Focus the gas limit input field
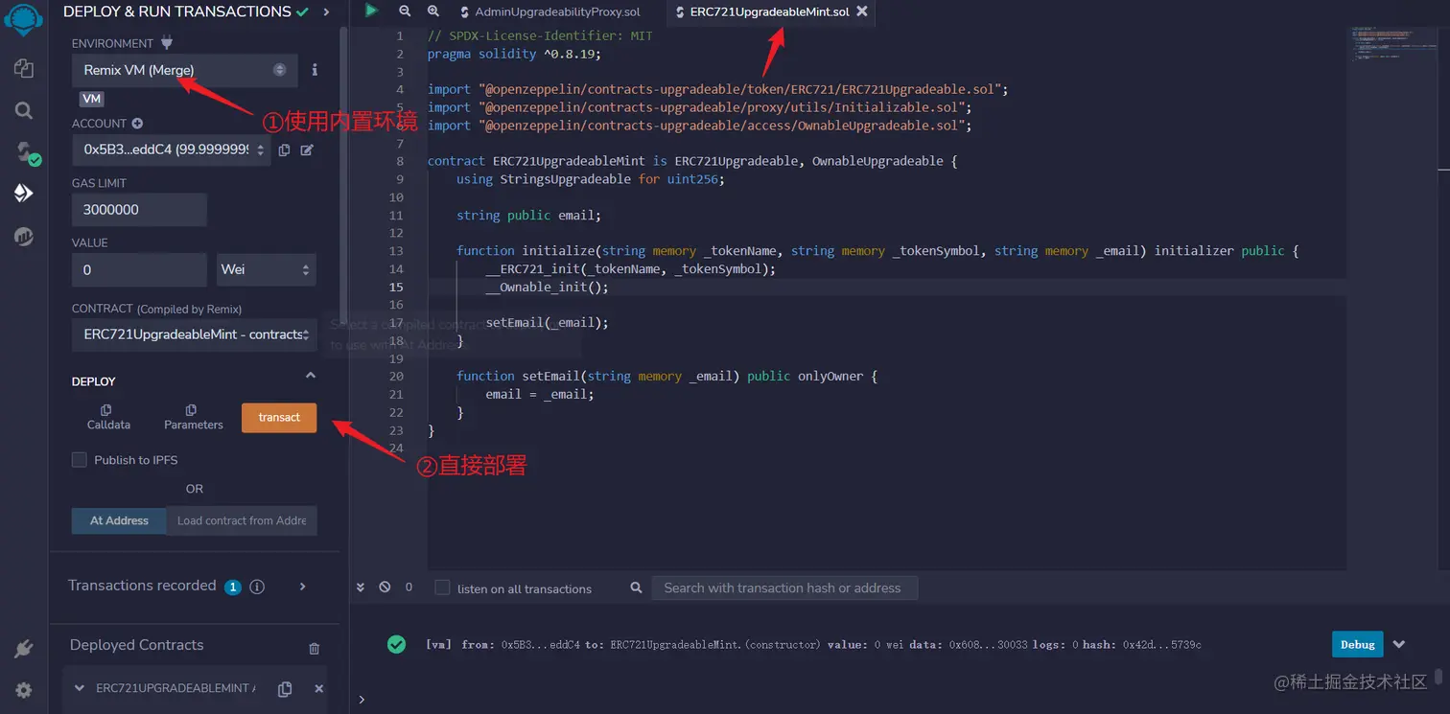This screenshot has height=714, width=1450. pyautogui.click(x=139, y=210)
